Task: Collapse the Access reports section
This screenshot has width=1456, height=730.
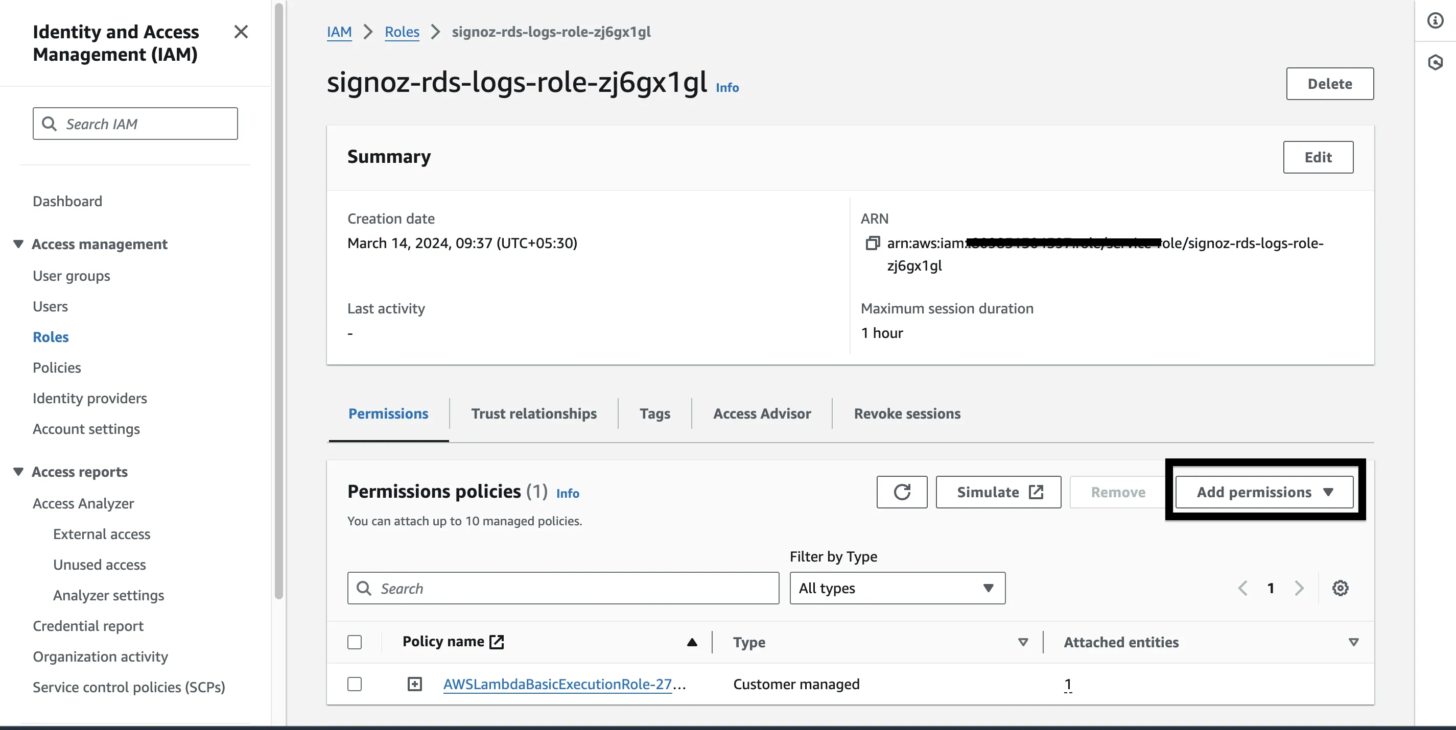Action: coord(18,471)
